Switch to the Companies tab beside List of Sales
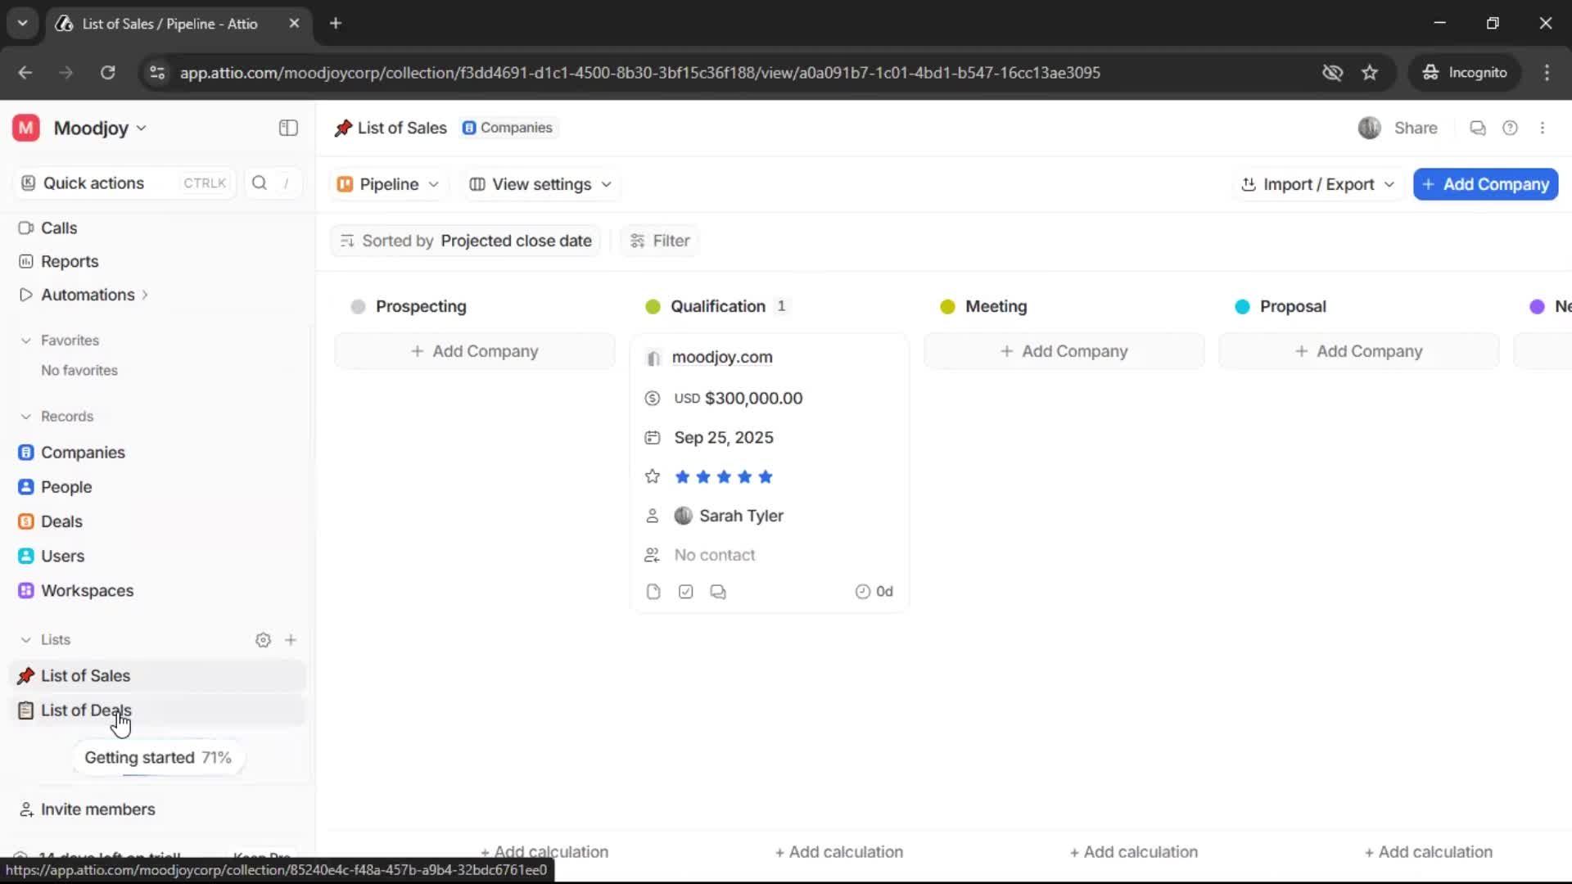This screenshot has width=1572, height=884. click(508, 128)
